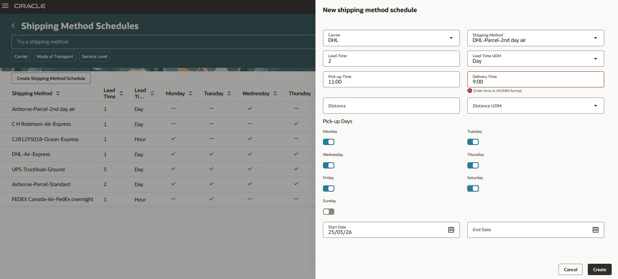Select FEDEX Canada-Air-FedEx overnight row
The width and height of the screenshot is (618, 279).
point(158,199)
